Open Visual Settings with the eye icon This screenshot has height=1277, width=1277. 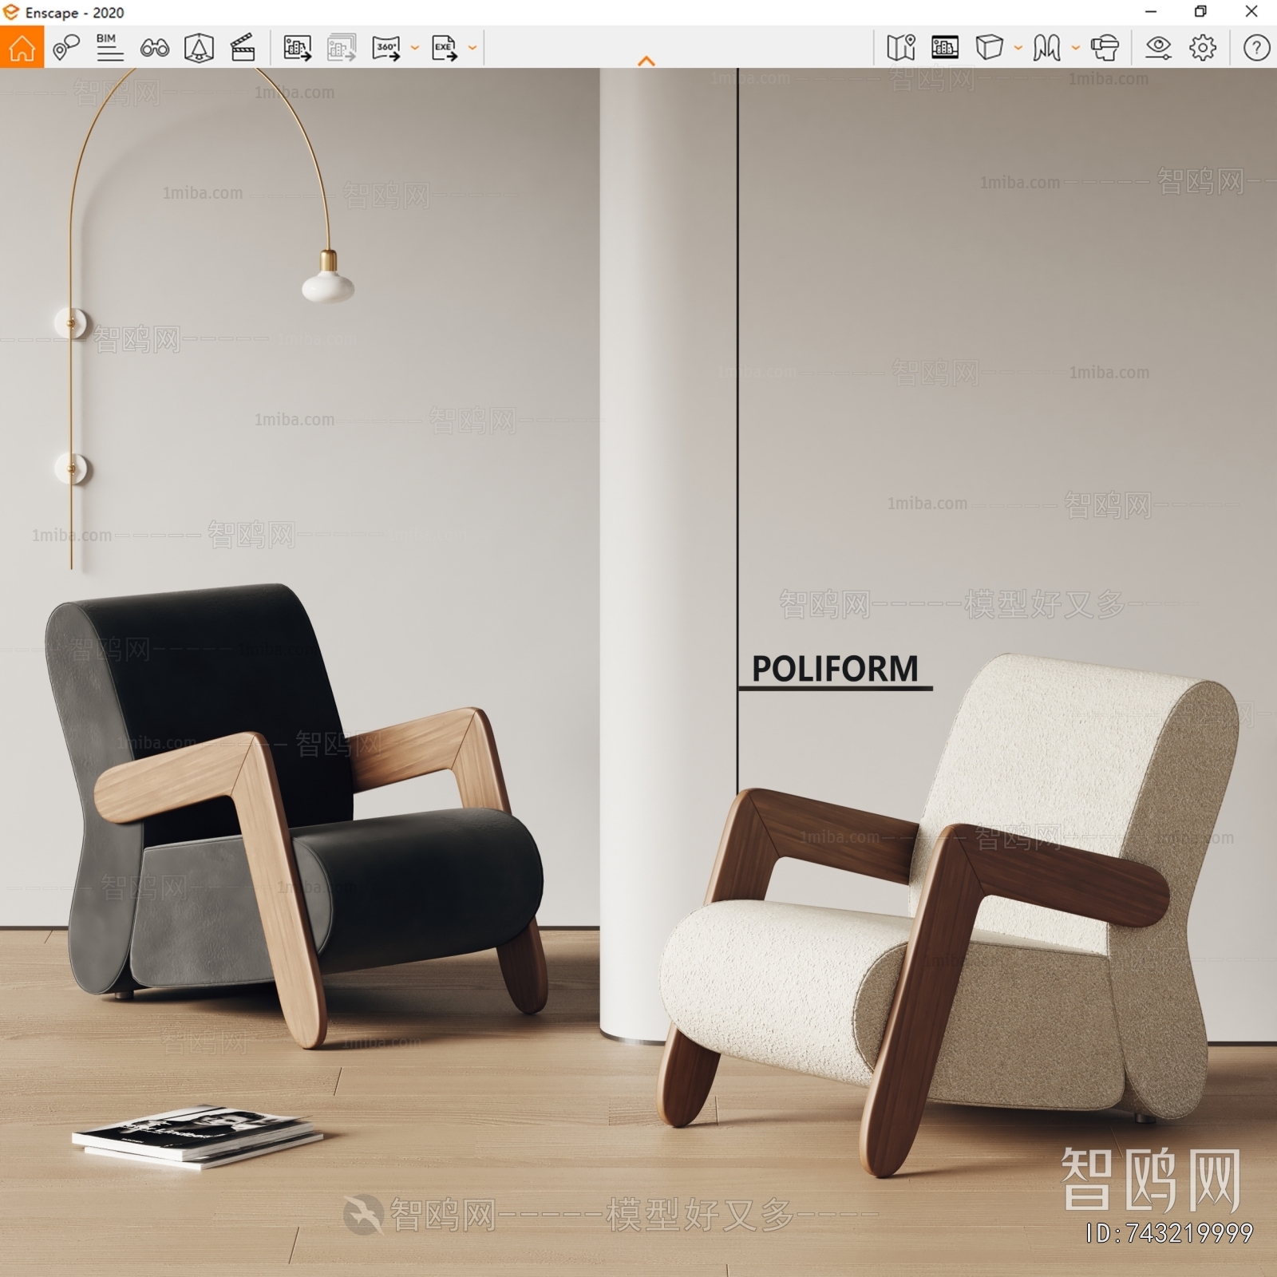point(1159,48)
